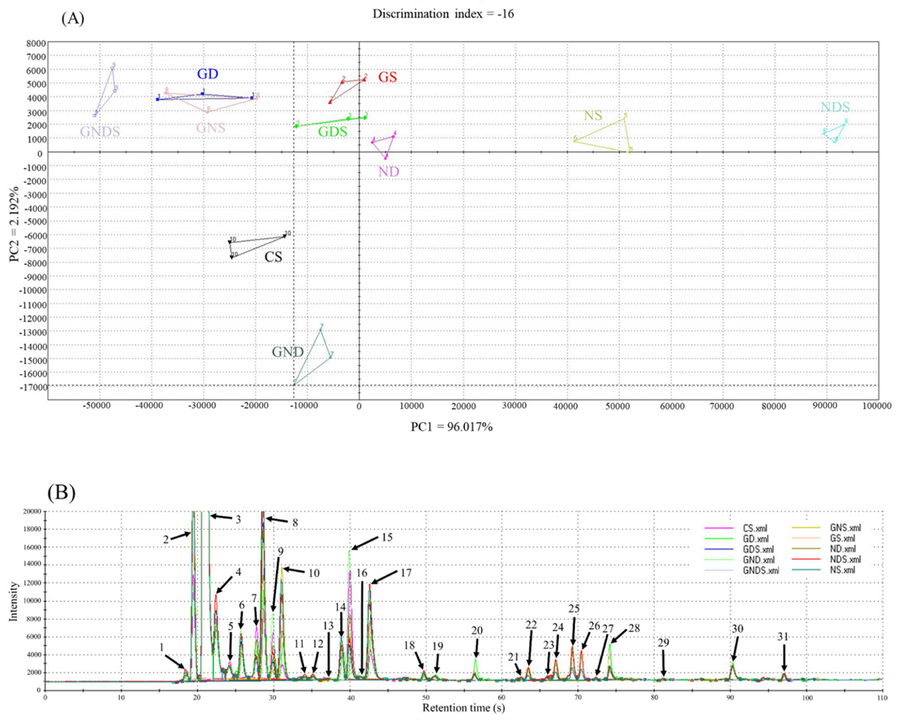
Task: Click the blue GD cluster label
Action: [208, 74]
